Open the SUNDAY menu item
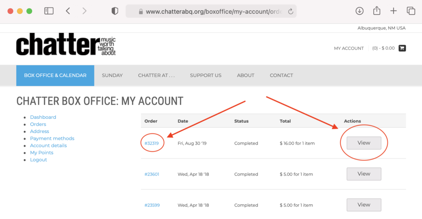The image size is (422, 219). [112, 76]
